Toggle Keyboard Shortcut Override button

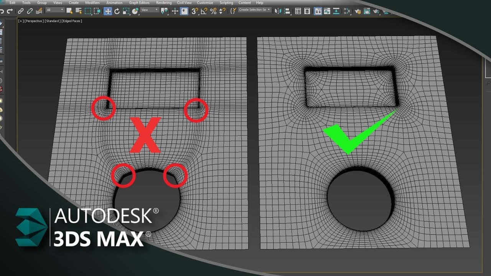pos(184,11)
